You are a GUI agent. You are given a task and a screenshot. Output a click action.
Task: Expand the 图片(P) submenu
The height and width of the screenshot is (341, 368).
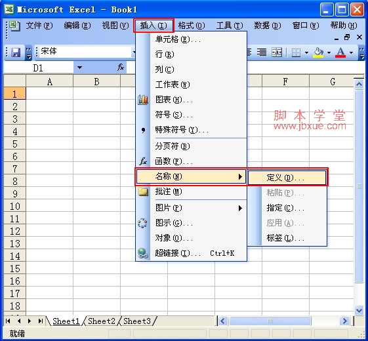(191, 208)
